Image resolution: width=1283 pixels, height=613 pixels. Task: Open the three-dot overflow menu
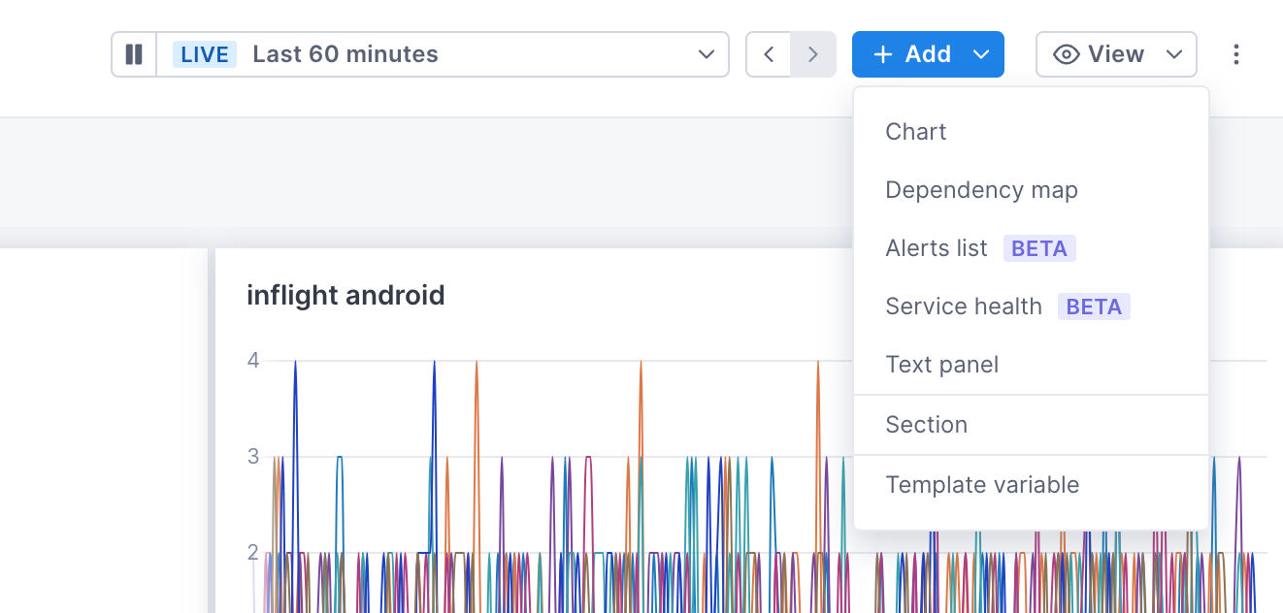tap(1236, 54)
